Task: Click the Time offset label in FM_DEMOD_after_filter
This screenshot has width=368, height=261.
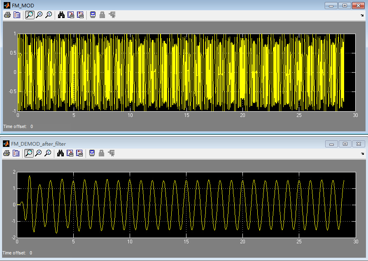Action: tap(14, 253)
